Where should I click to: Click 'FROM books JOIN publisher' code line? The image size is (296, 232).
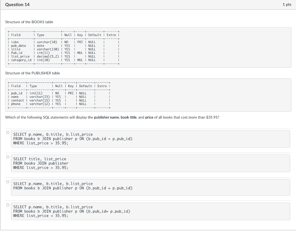tap(41, 163)
